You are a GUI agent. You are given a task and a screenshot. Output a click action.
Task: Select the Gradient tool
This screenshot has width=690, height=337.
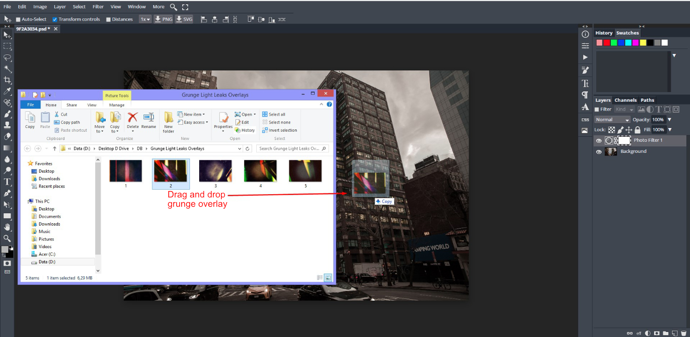(7, 148)
